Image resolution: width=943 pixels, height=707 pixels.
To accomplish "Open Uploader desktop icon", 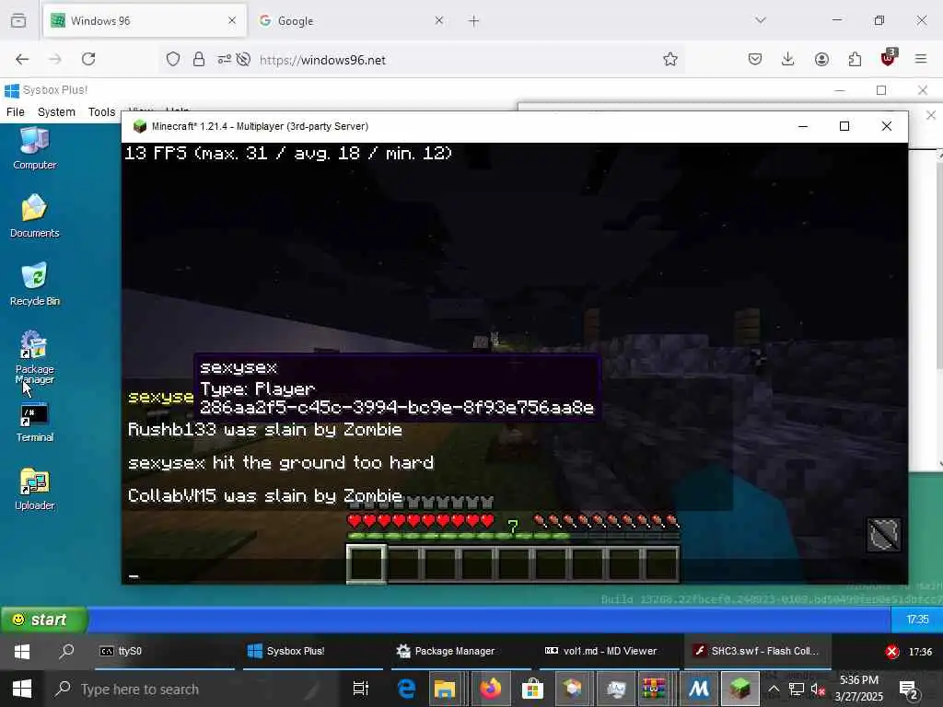I will [35, 490].
